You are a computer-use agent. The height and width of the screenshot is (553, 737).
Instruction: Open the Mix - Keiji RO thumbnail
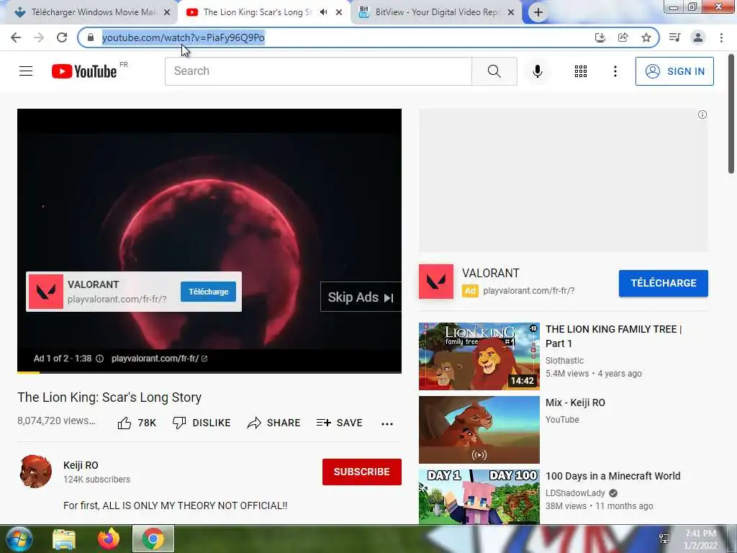tap(479, 430)
